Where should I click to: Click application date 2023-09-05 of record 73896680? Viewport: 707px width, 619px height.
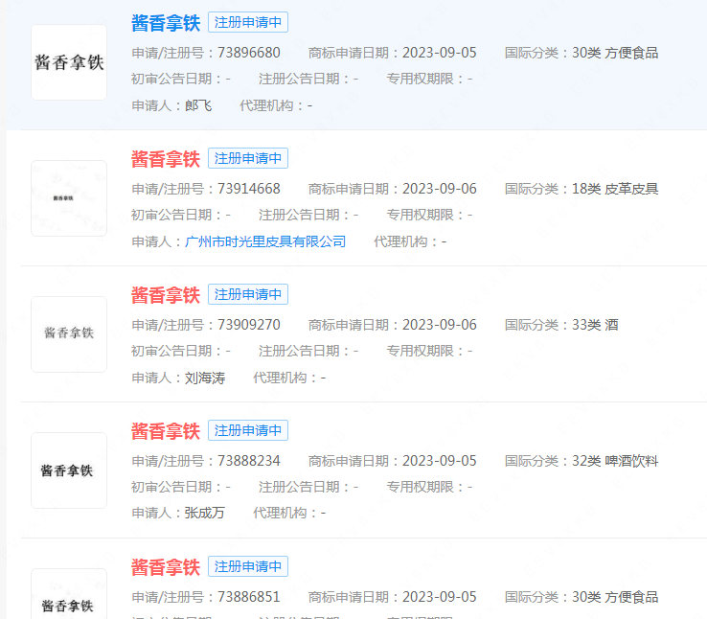pyautogui.click(x=439, y=53)
